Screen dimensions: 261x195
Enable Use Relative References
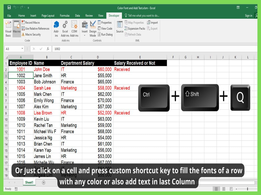[36, 28]
